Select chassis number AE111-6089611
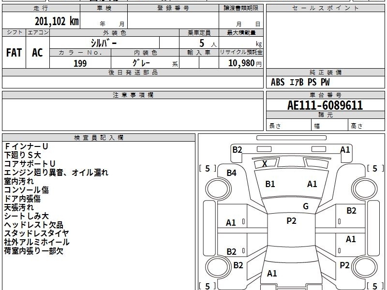The height and width of the screenshot is (290, 387). [x=325, y=105]
